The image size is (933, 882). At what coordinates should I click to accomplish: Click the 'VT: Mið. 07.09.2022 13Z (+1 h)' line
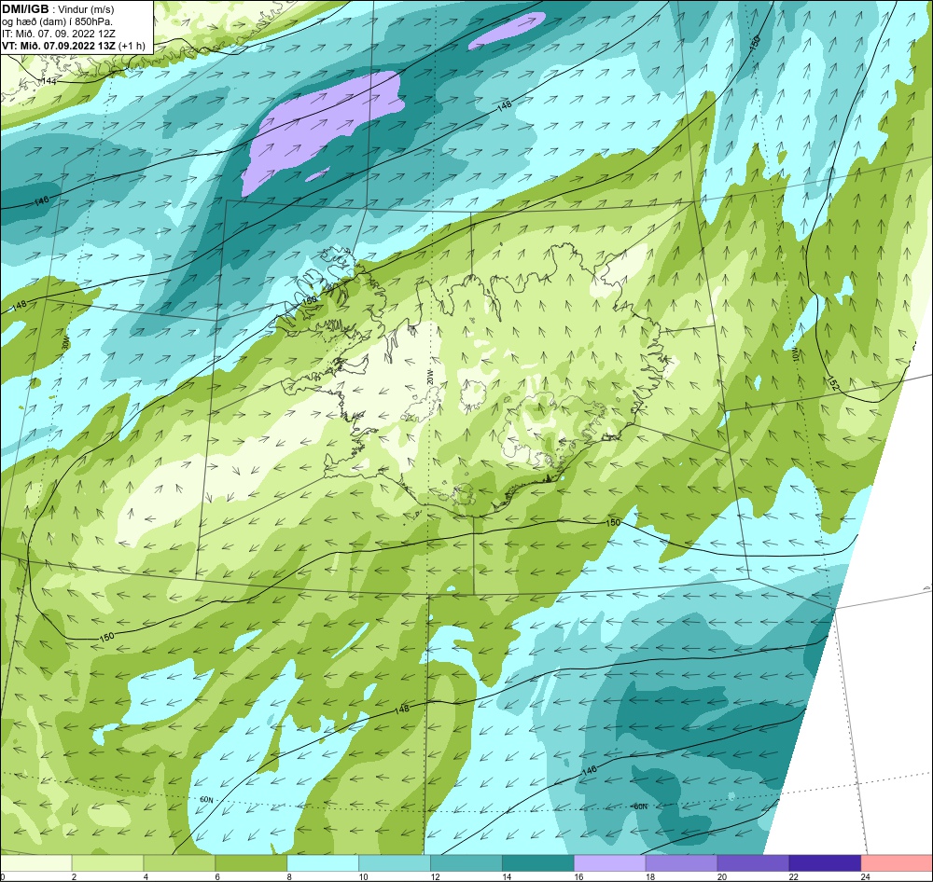coord(73,45)
